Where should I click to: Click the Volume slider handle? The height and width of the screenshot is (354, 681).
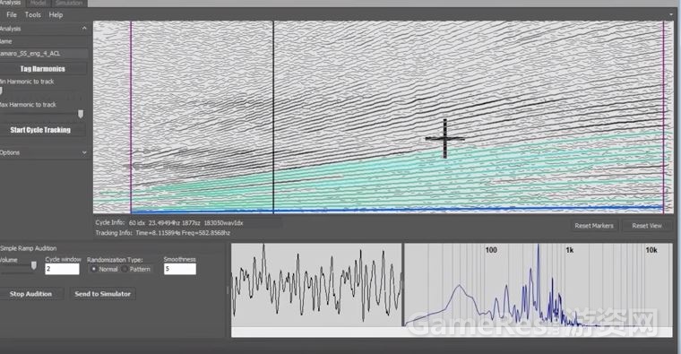point(34,265)
